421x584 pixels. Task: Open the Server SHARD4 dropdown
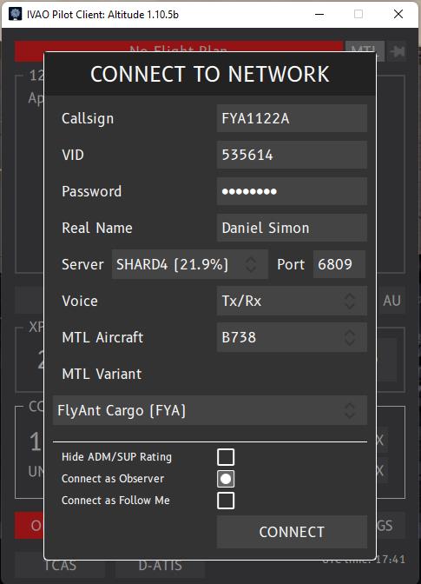[190, 264]
